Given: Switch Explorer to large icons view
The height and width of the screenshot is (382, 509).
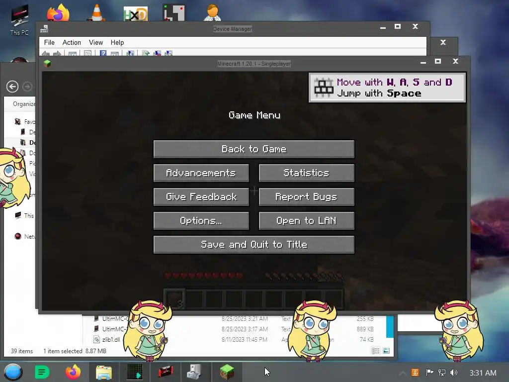Looking at the screenshot, I should [x=386, y=351].
